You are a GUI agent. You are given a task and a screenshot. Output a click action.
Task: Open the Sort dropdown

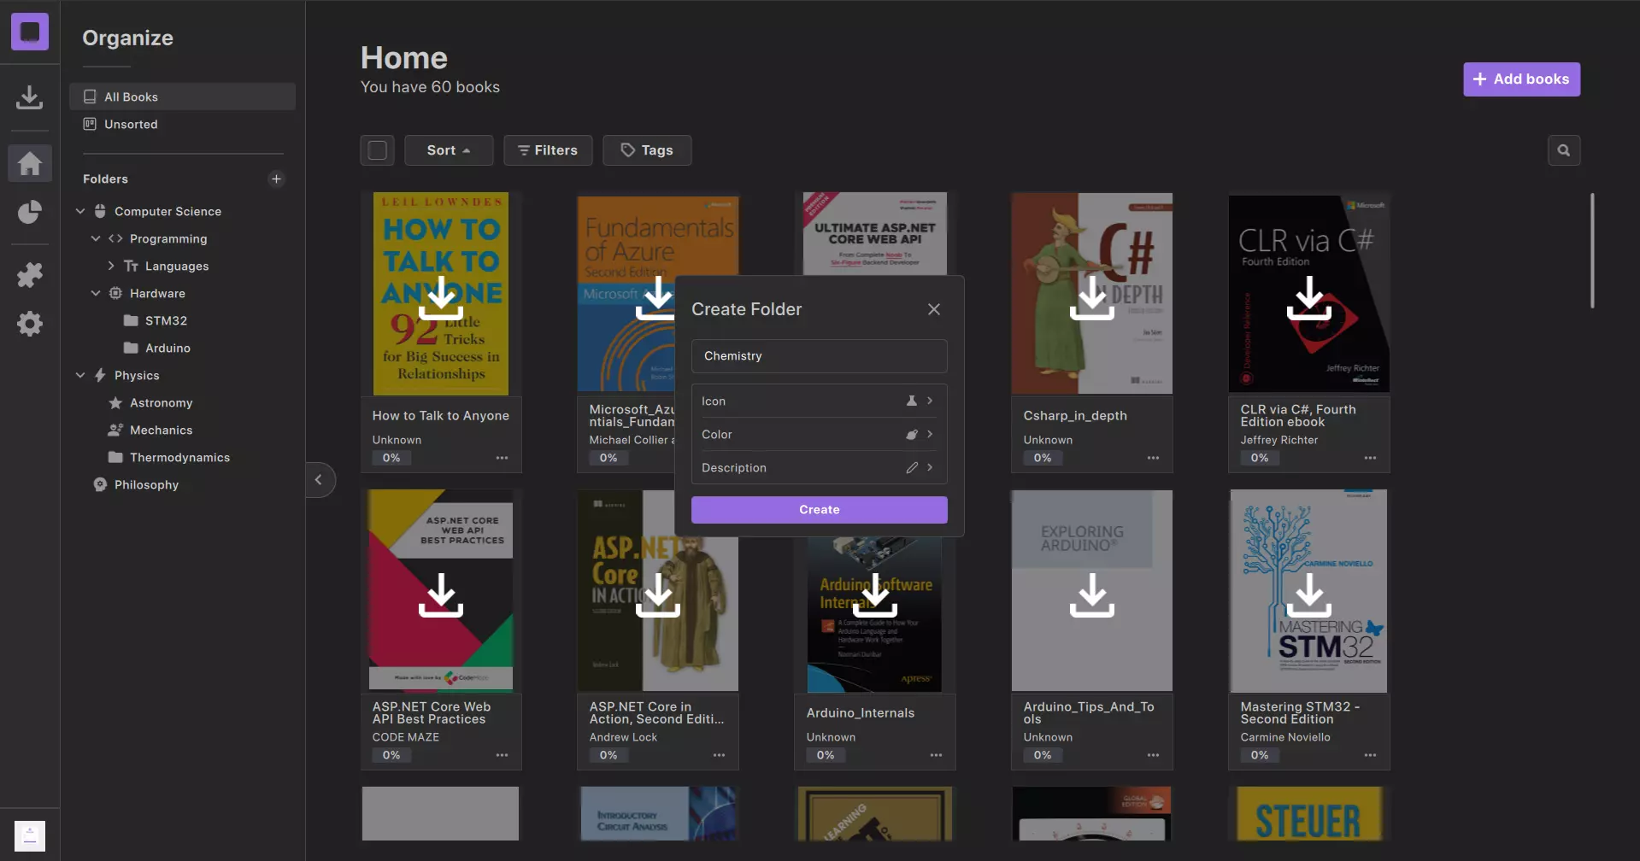point(448,150)
